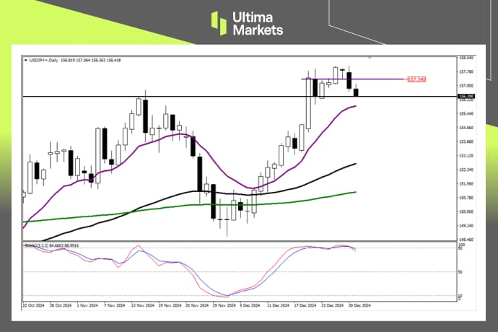498x332 pixels.
Task: Click the red 157.342 price label
Action: [x=416, y=79]
